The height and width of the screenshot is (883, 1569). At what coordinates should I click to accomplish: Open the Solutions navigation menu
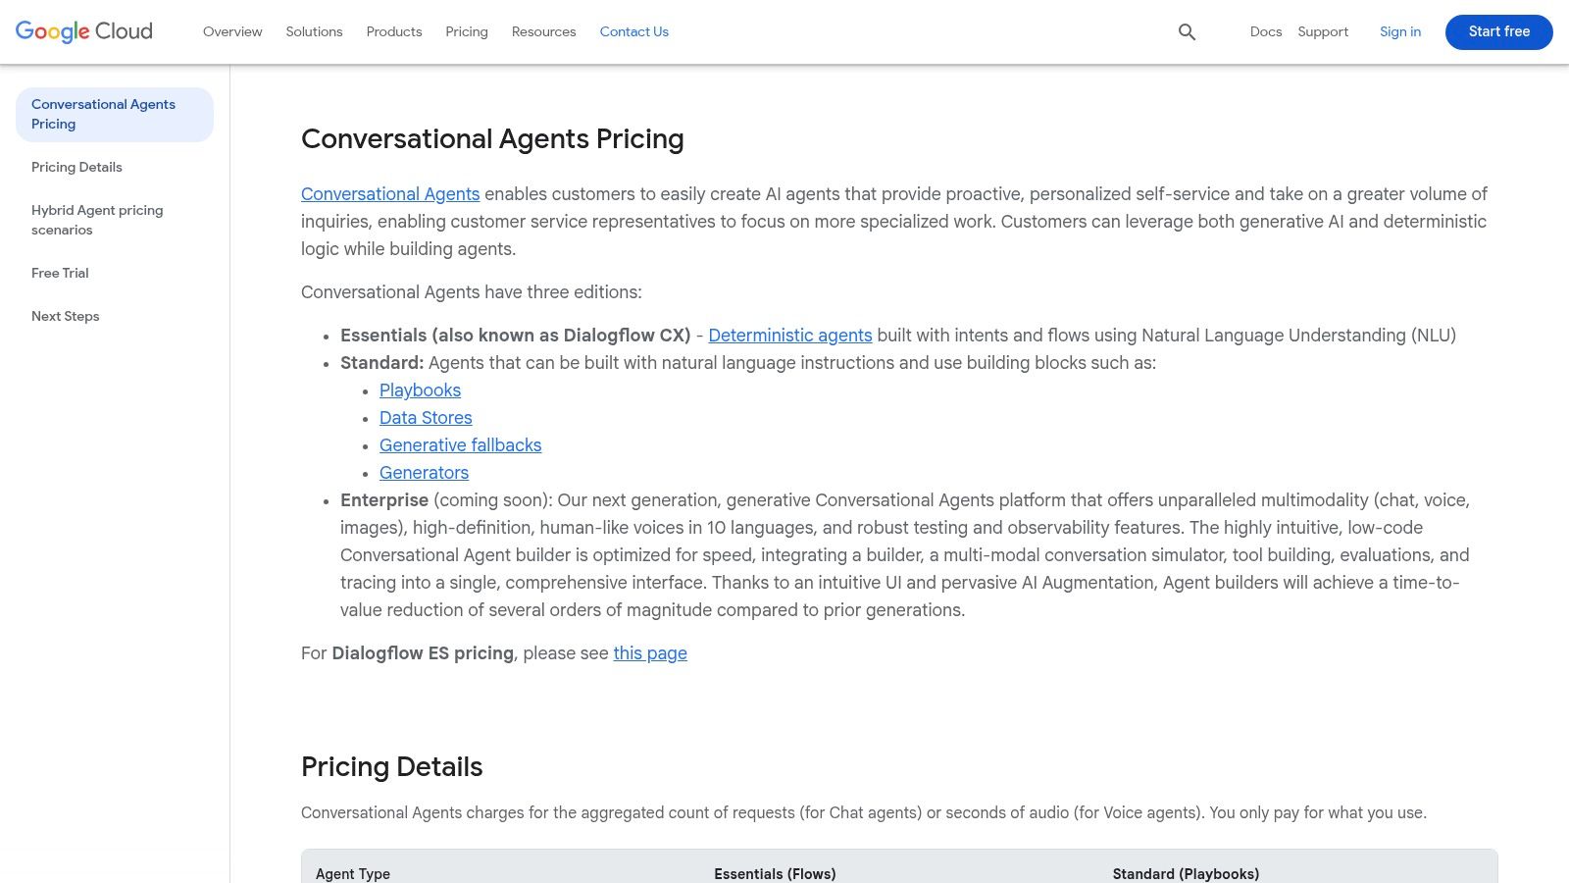tap(314, 31)
